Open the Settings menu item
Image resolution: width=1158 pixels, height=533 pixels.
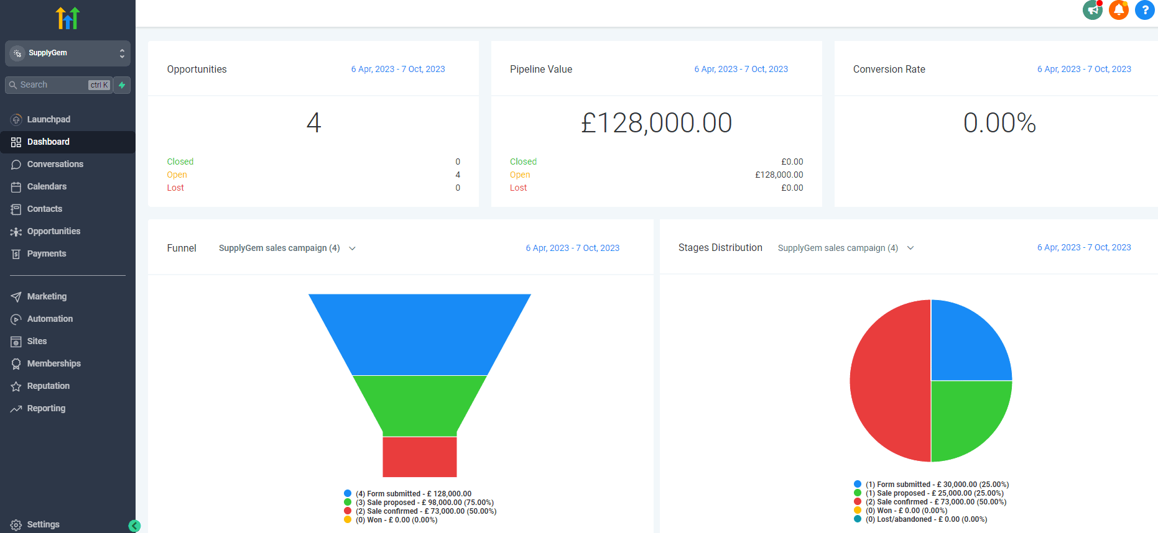point(68,525)
